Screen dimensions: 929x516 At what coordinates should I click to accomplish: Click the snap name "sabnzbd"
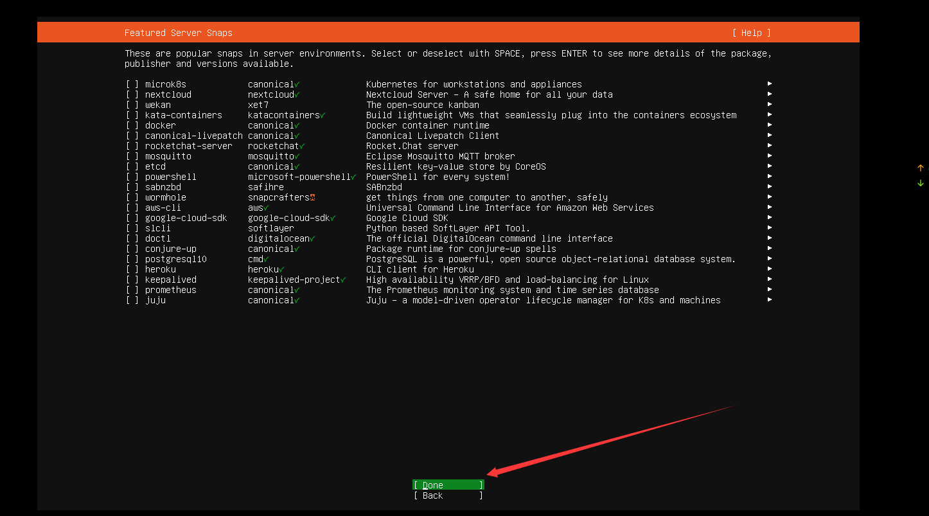(x=163, y=187)
